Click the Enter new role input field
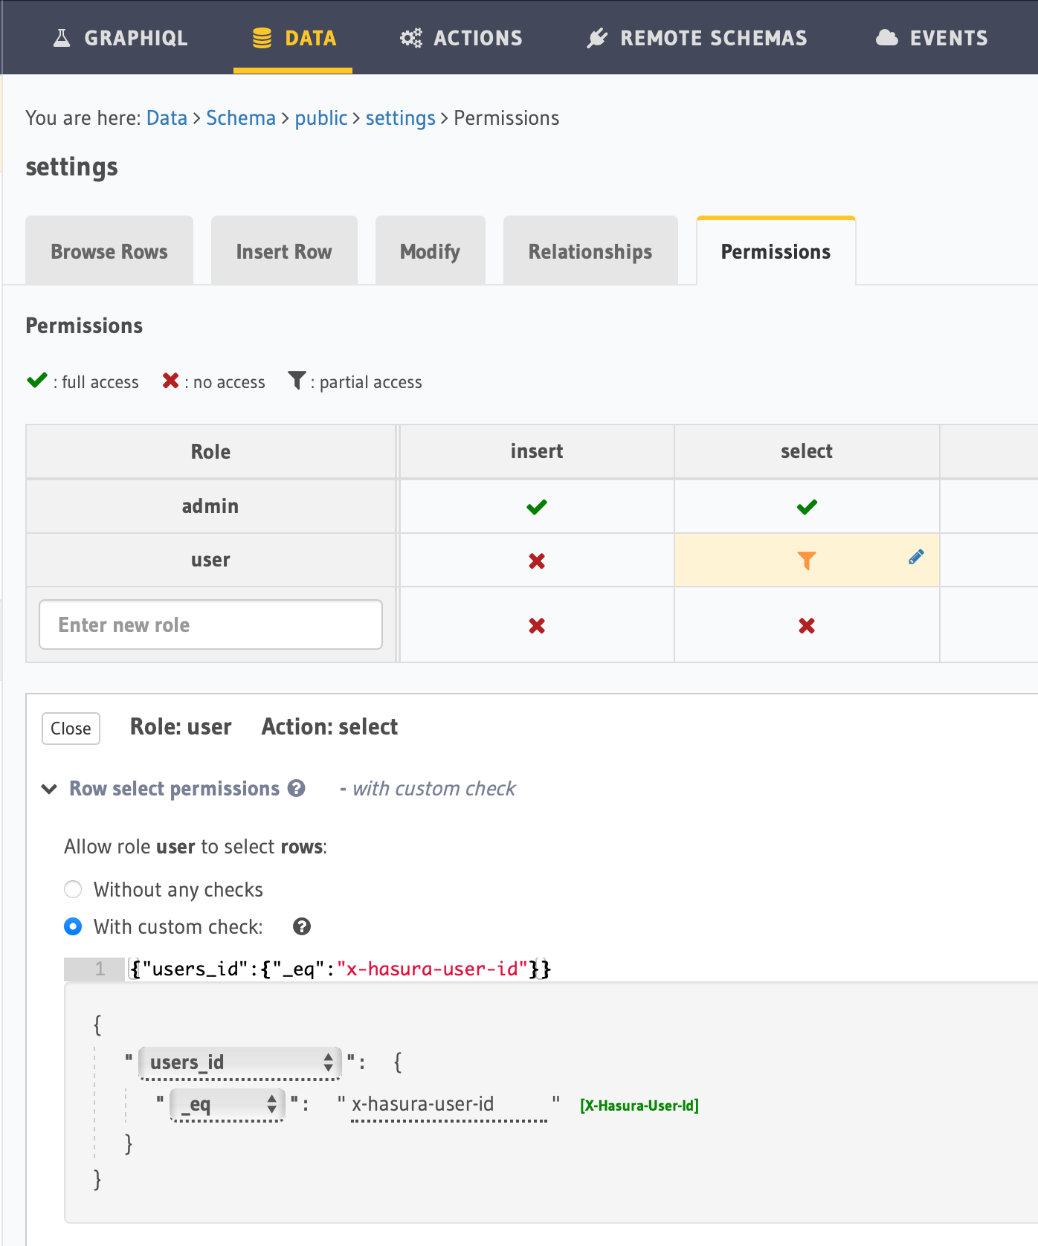Image resolution: width=1038 pixels, height=1246 pixels. 210,624
